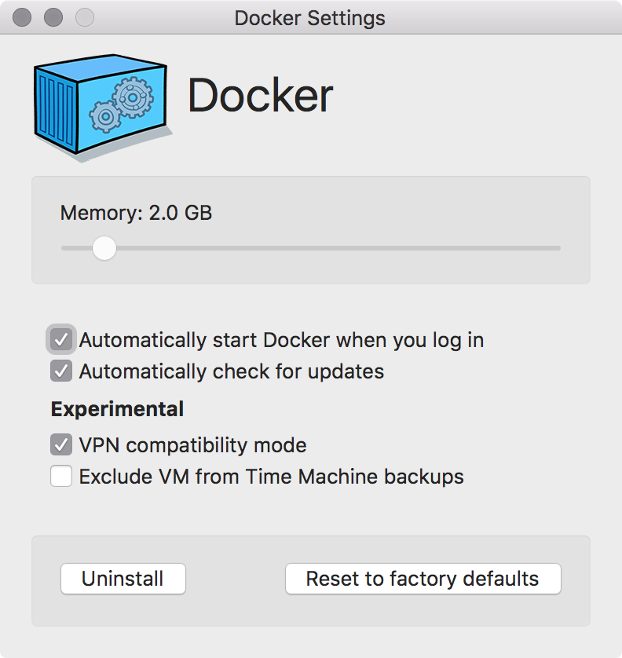Uncheck the auto-start Docker at login checkbox
This screenshot has width=622, height=658.
pyautogui.click(x=61, y=340)
